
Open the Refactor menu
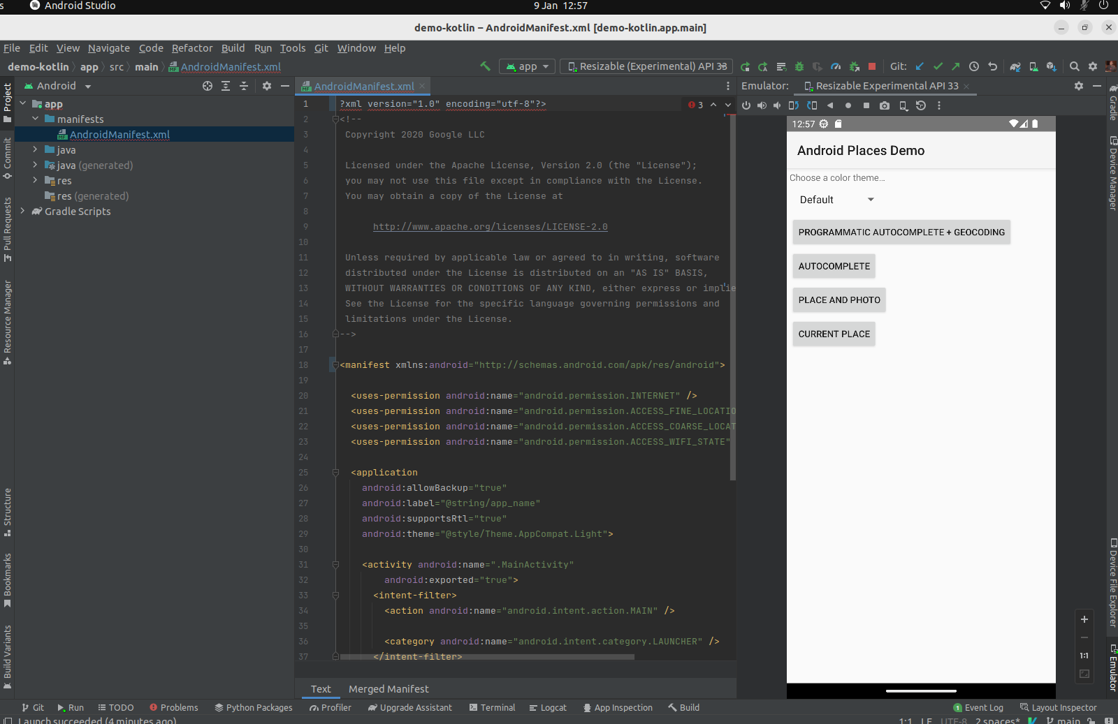pyautogui.click(x=191, y=48)
